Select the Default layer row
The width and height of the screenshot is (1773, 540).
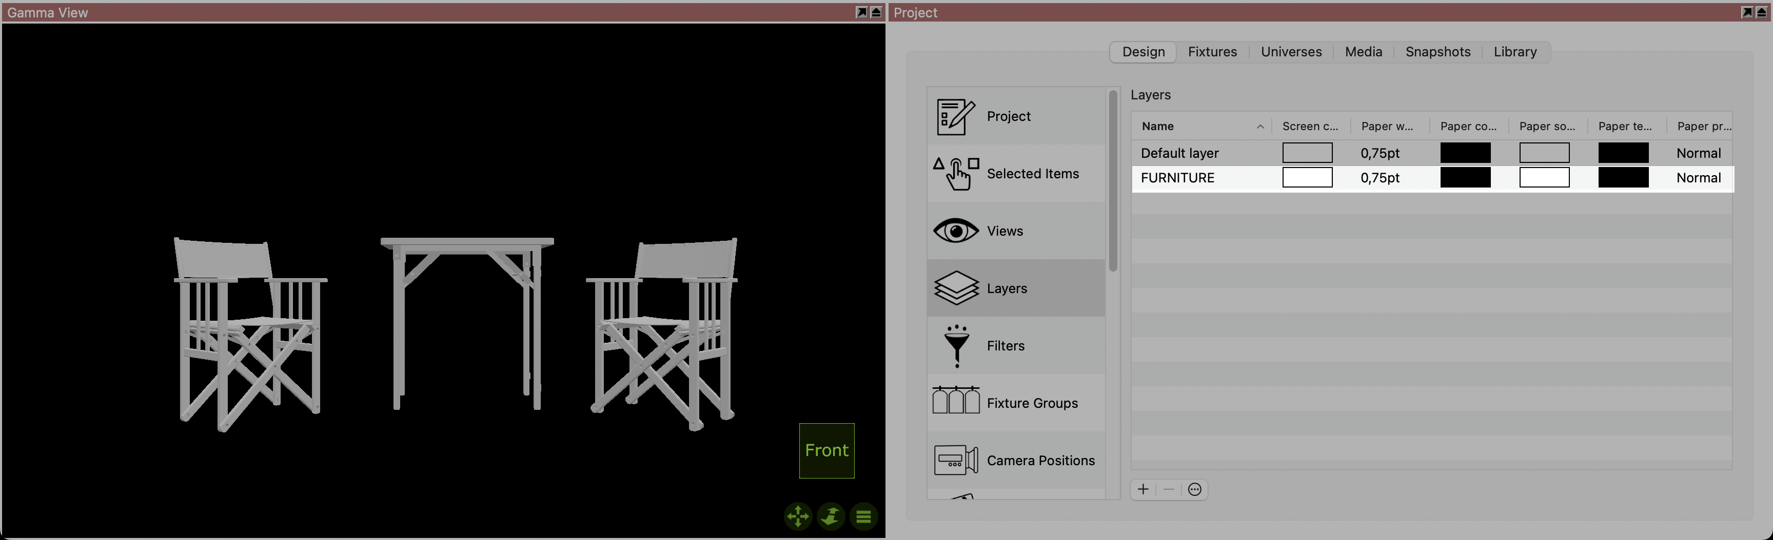click(x=1180, y=153)
